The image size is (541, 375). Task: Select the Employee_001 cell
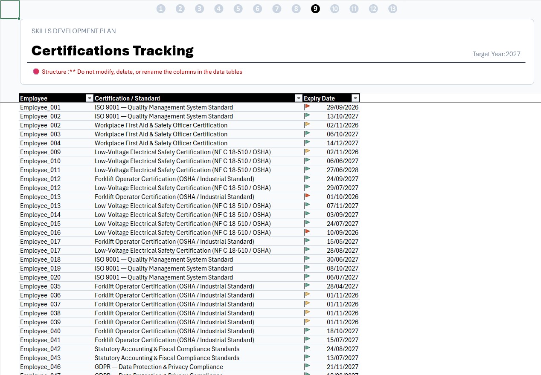pos(56,107)
